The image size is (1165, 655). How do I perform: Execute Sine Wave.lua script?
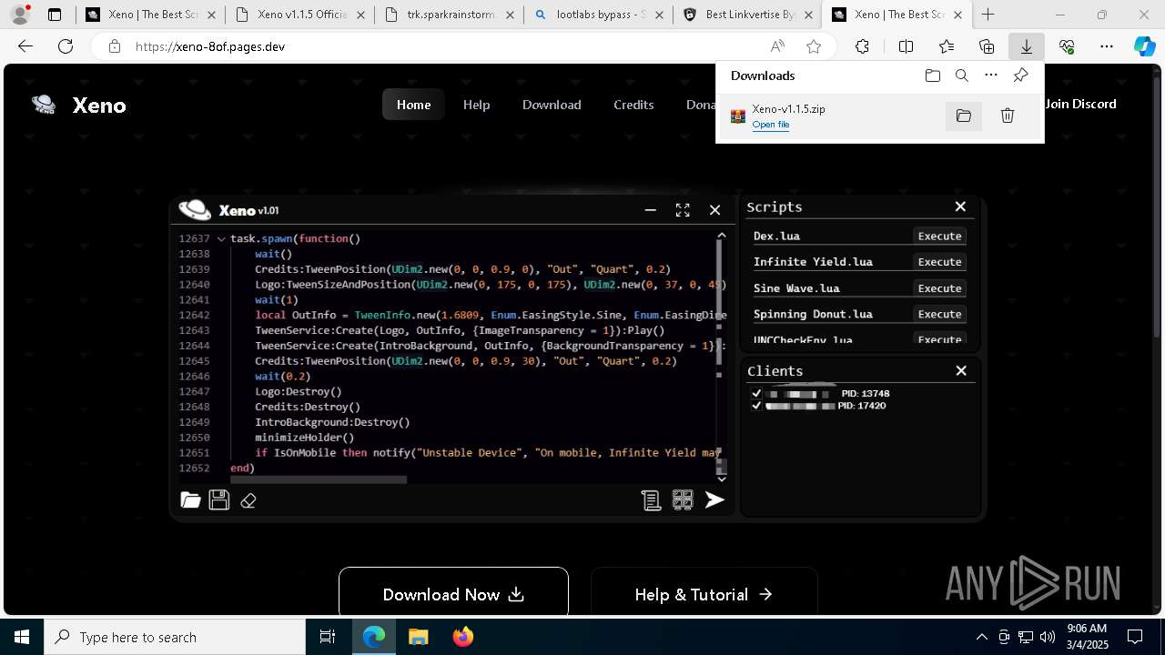click(x=939, y=288)
